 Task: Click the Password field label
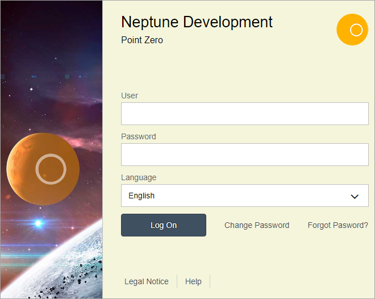point(138,136)
